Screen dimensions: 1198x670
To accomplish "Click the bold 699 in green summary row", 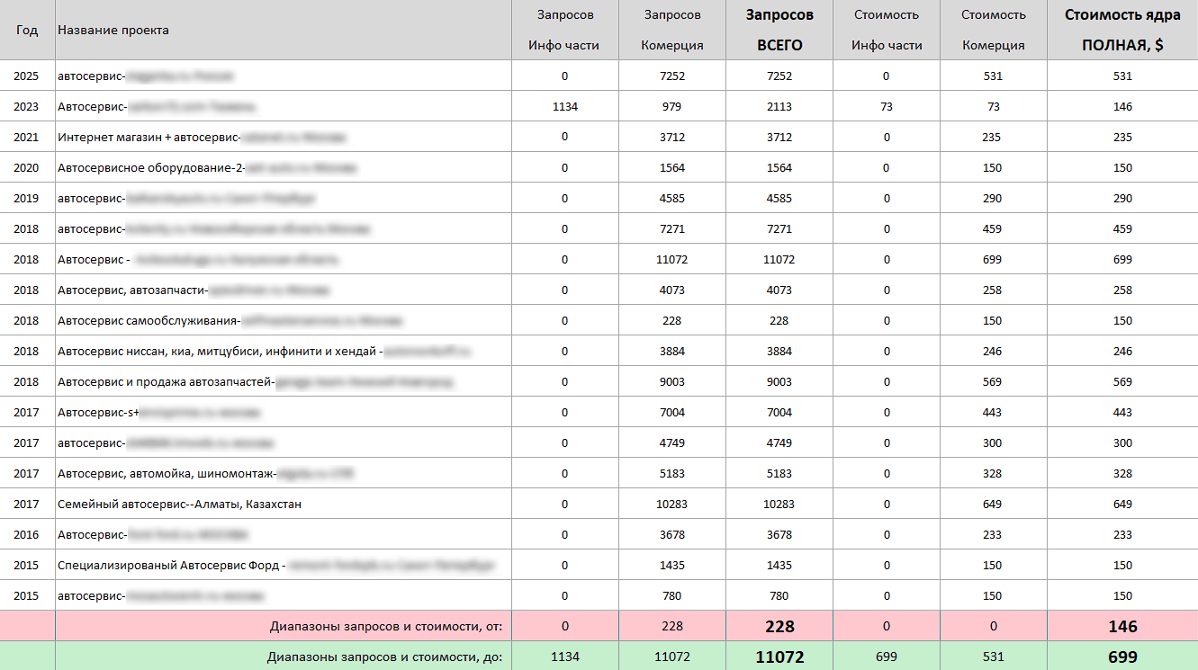I will pyautogui.click(x=1122, y=657).
